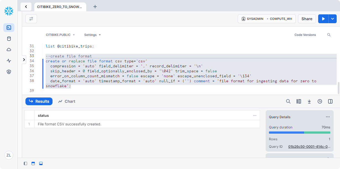This screenshot has width=340, height=169.
Task: Switch to the Chart tab
Action: 67,101
